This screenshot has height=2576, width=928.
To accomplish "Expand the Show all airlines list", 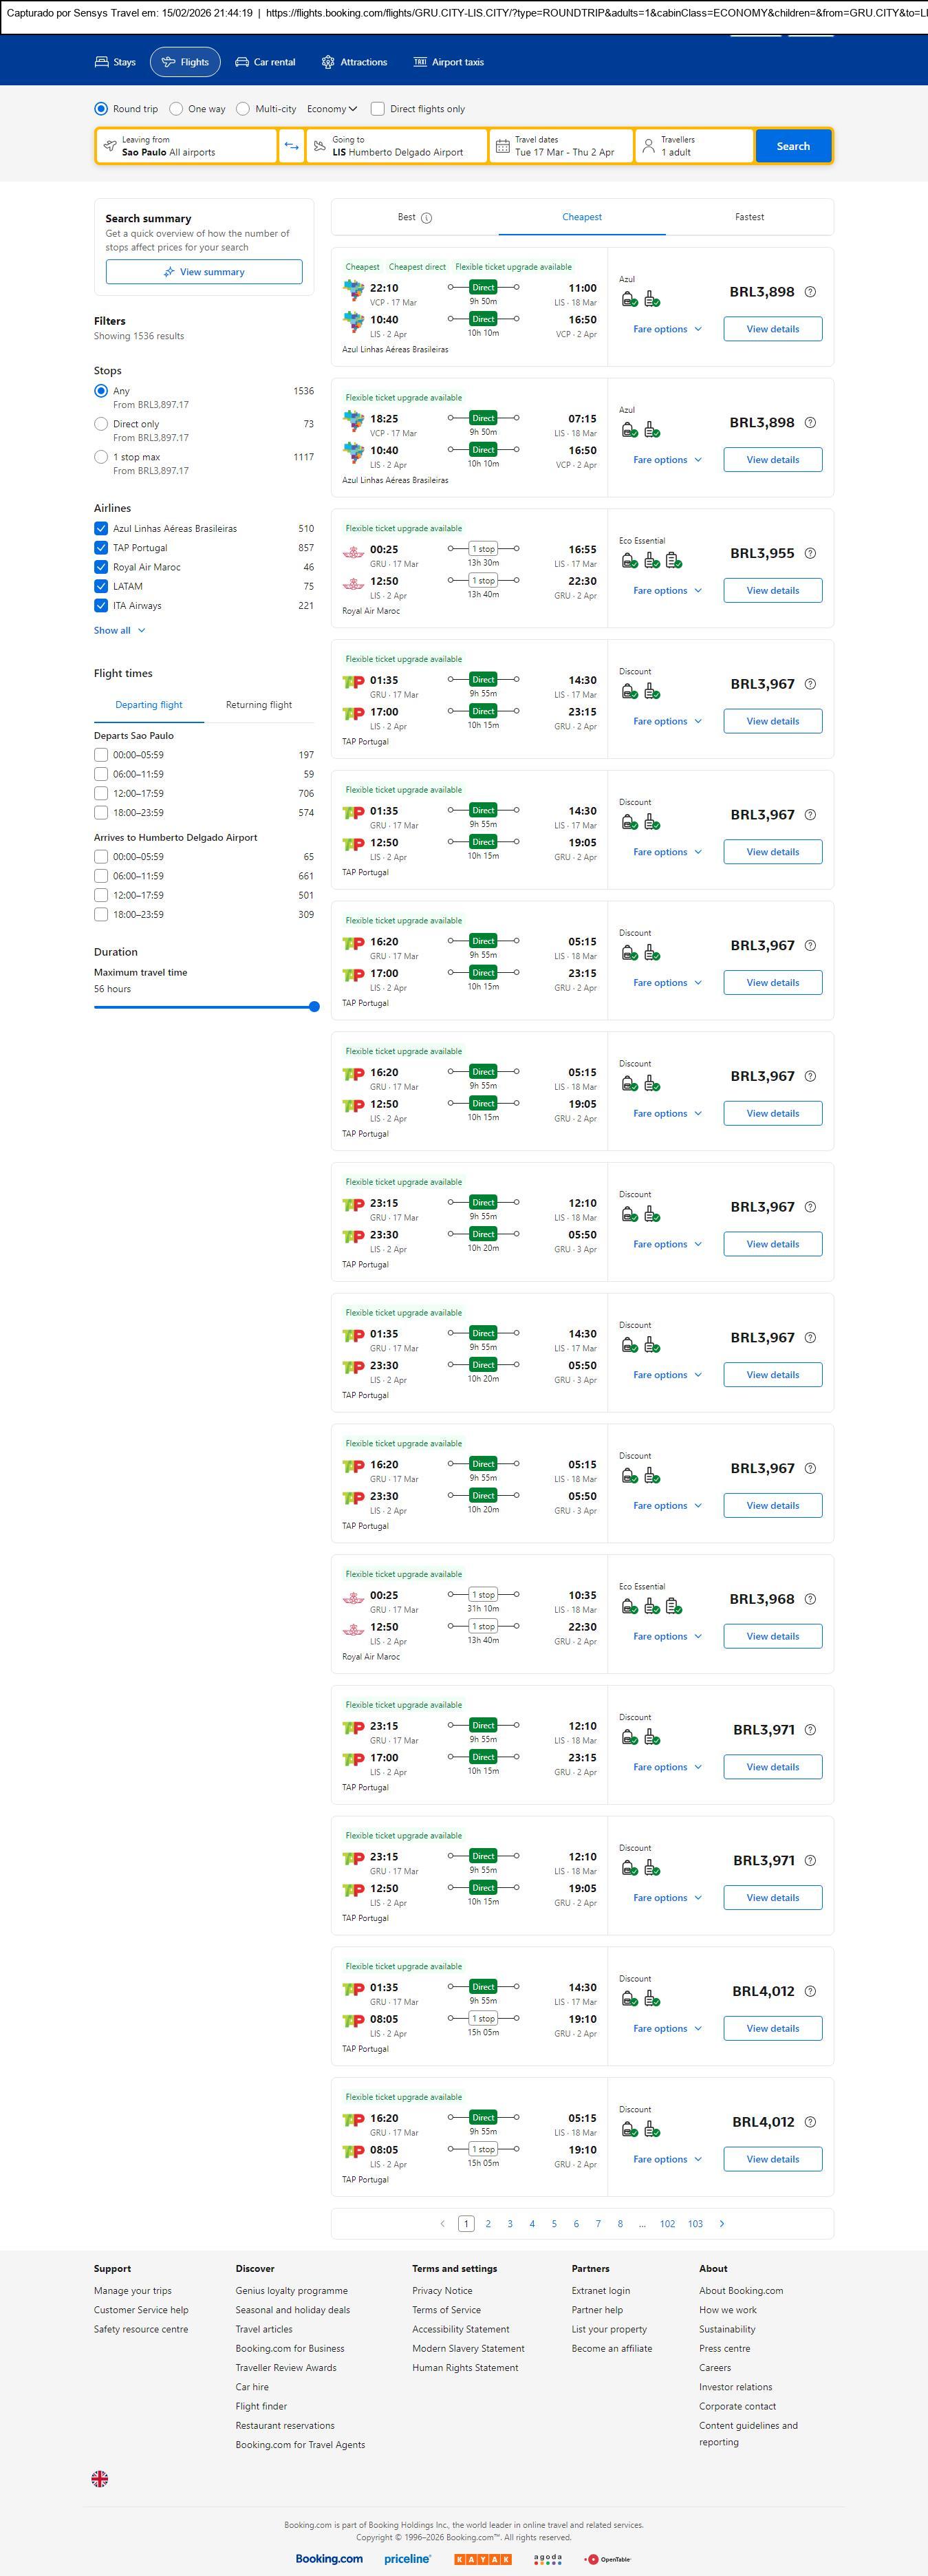I will (119, 630).
